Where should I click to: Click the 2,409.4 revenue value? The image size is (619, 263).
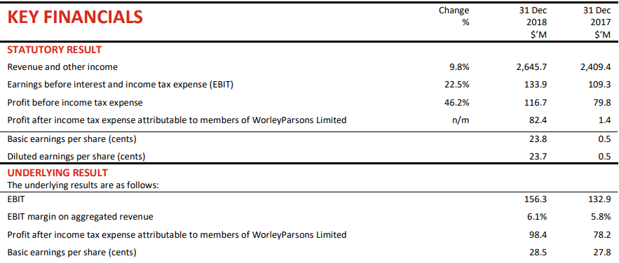point(595,67)
